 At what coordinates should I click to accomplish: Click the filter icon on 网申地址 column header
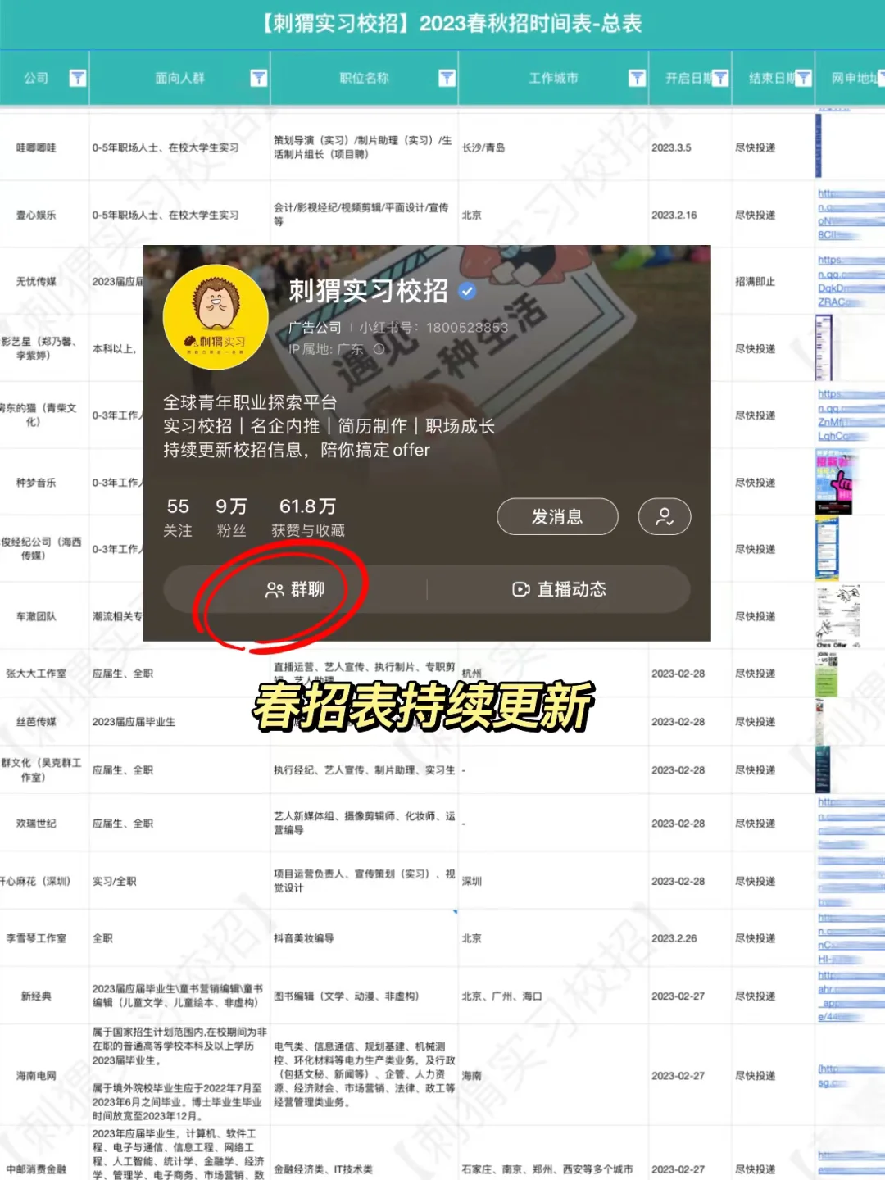tap(879, 78)
